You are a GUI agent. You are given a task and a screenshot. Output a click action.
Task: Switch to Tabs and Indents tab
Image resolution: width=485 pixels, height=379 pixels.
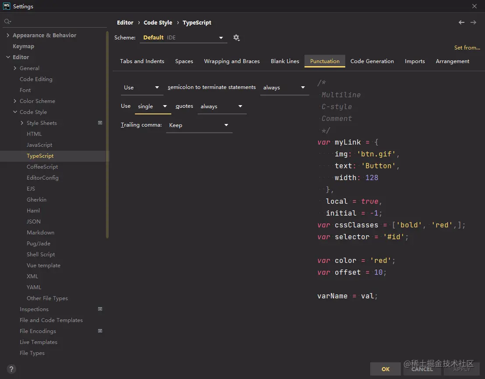(x=142, y=61)
